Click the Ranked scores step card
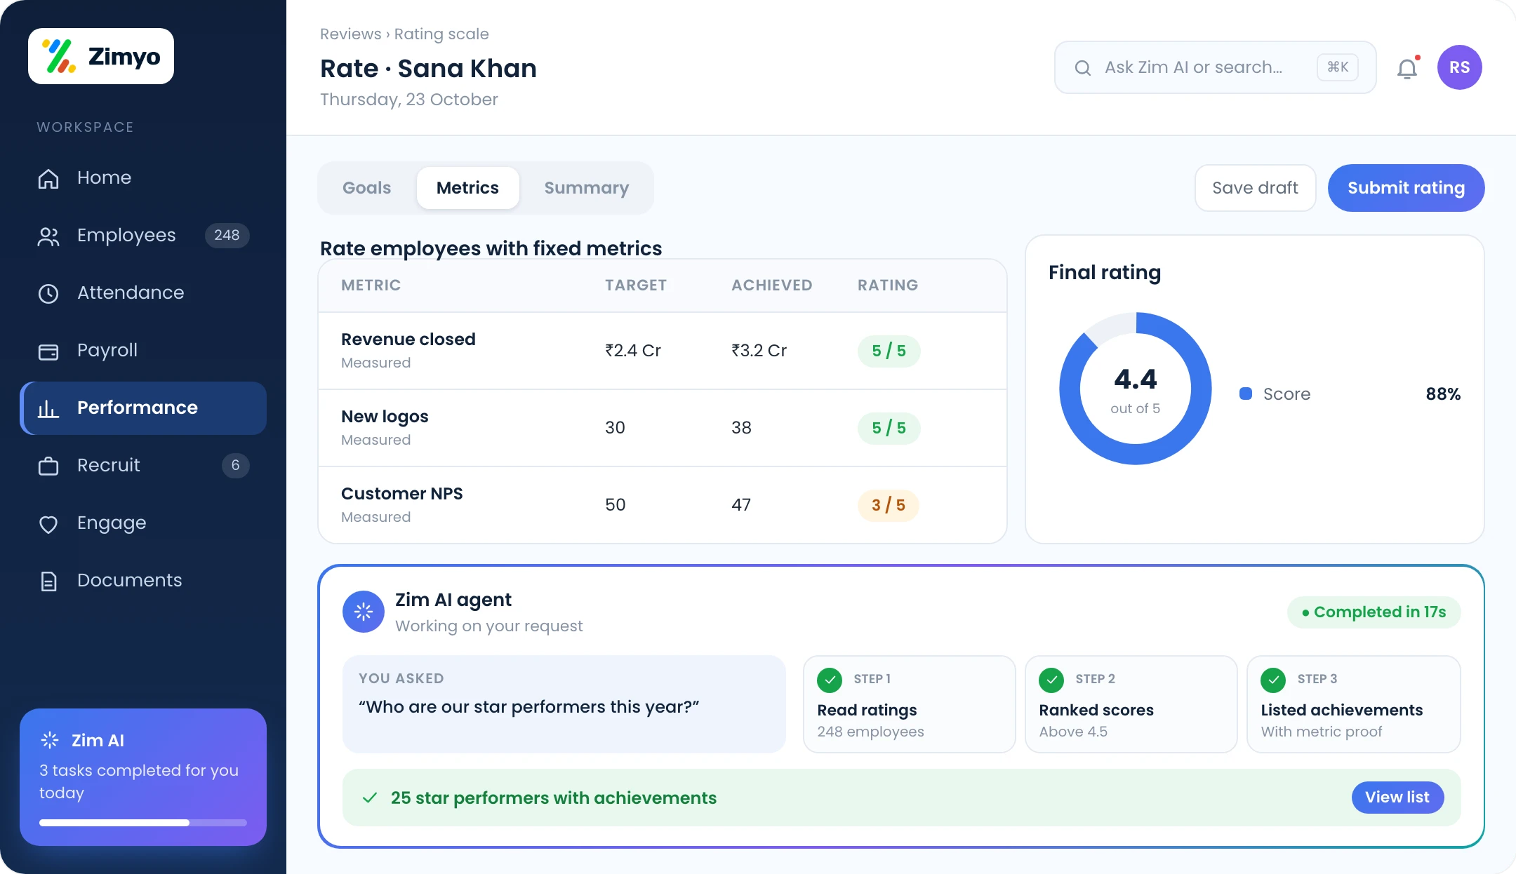 click(1131, 704)
